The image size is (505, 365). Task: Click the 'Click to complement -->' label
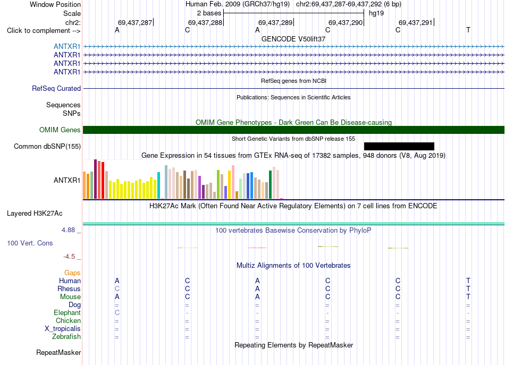[x=44, y=31]
